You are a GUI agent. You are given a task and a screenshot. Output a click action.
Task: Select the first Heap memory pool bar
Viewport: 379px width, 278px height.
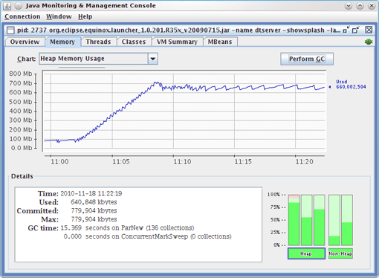[x=294, y=220]
